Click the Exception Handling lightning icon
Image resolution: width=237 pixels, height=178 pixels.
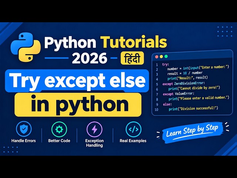point(94,129)
